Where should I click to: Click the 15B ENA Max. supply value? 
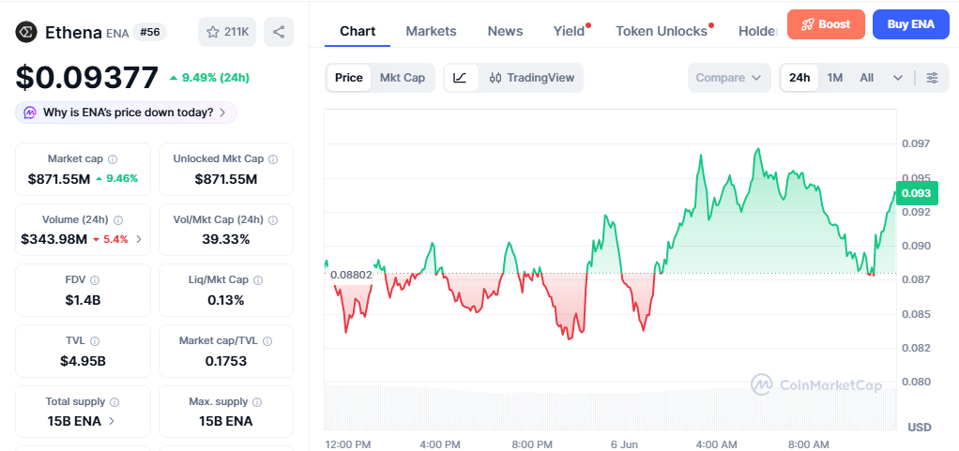coord(226,421)
